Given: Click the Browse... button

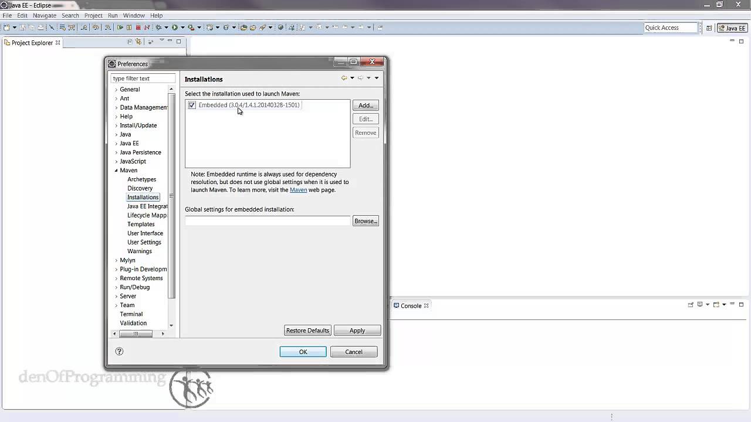Looking at the screenshot, I should point(366,221).
